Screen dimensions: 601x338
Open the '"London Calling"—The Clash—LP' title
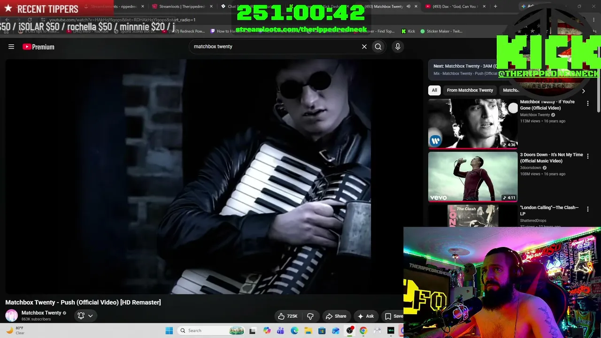(549, 210)
